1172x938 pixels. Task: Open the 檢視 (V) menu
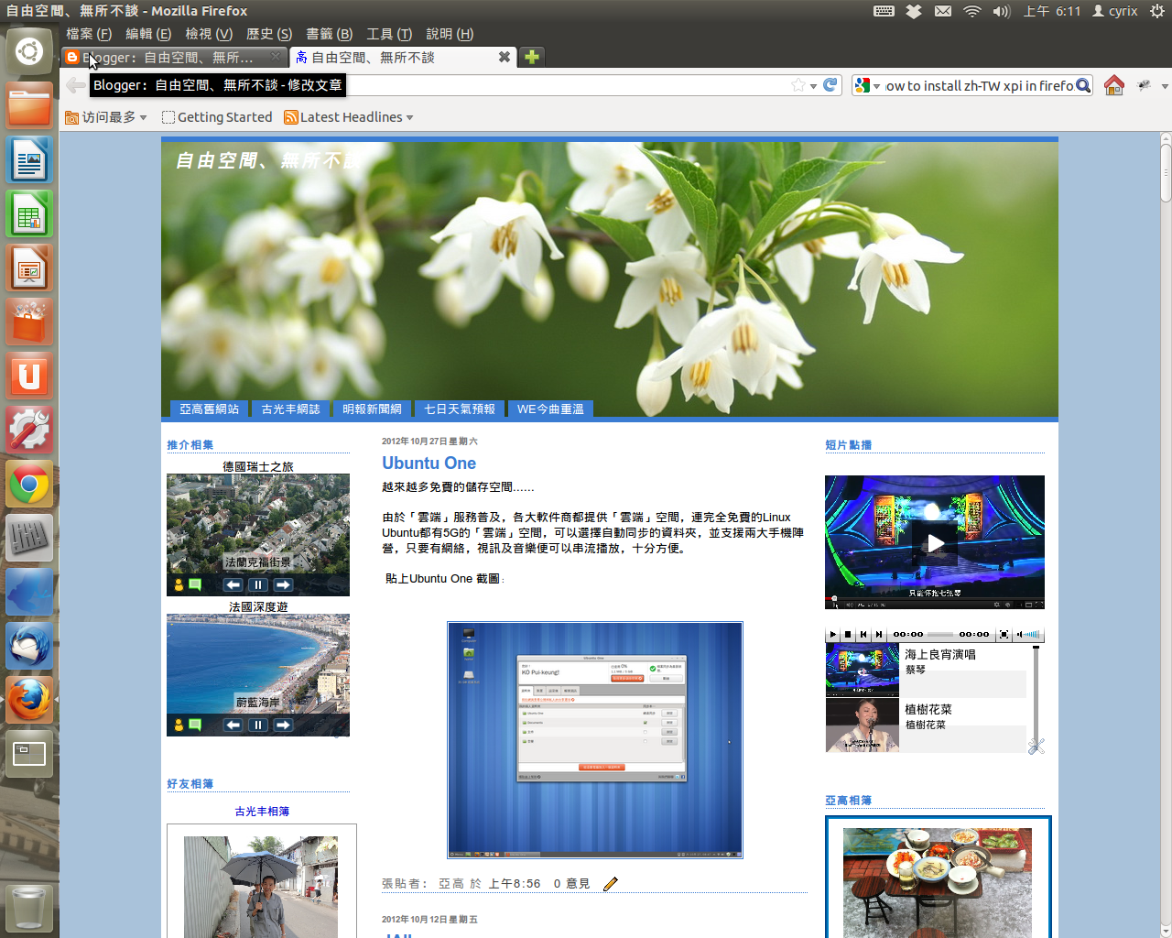coord(209,34)
